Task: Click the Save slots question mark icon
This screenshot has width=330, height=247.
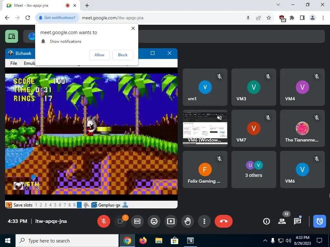Action: click(9, 205)
